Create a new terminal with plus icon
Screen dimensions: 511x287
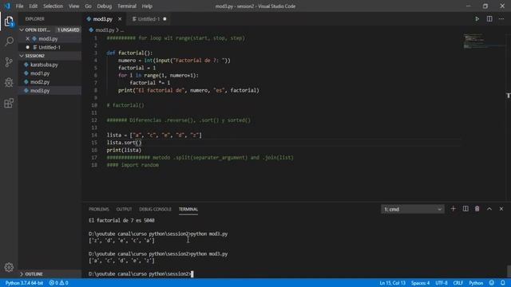click(x=453, y=209)
